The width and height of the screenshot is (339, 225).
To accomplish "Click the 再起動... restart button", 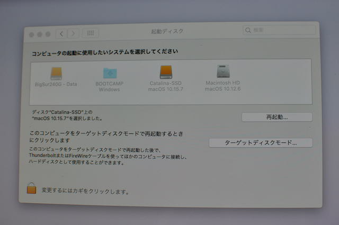I will 277,117.
